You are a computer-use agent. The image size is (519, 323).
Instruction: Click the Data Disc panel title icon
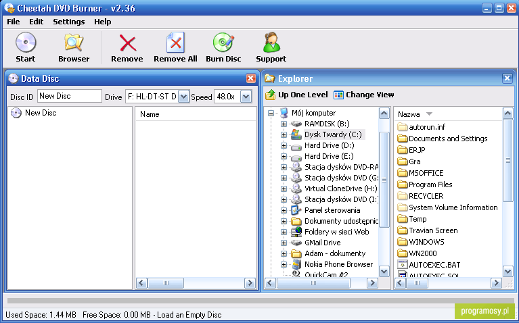14,78
